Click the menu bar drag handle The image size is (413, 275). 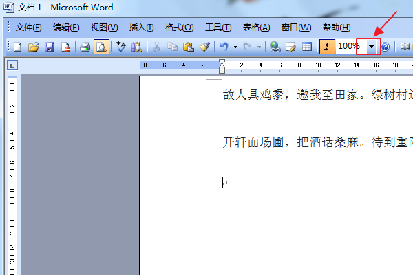pos(8,27)
